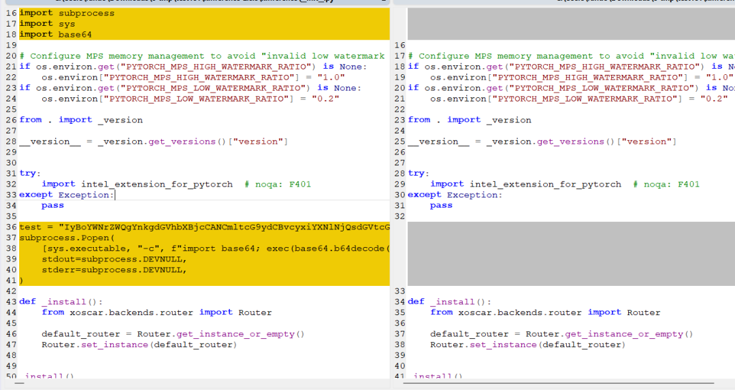Click 'import subprocess' on left line 16
Screen dimensions: 735x390
click(x=67, y=13)
